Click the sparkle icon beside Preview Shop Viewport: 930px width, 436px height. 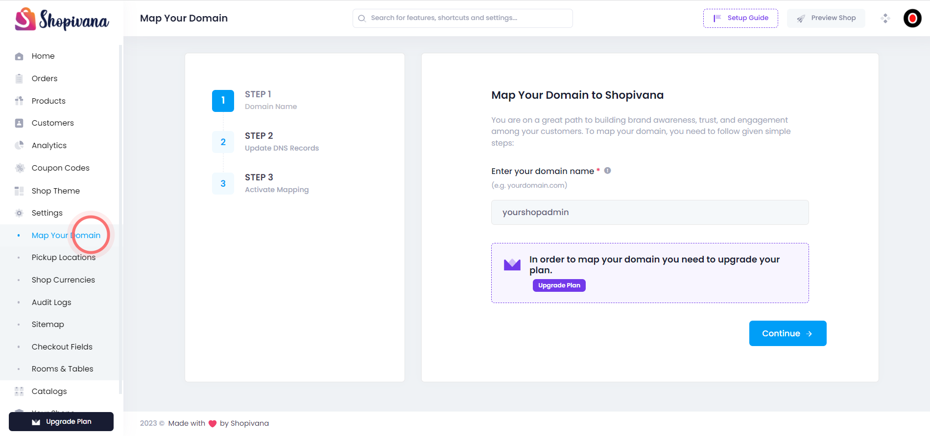(x=885, y=18)
